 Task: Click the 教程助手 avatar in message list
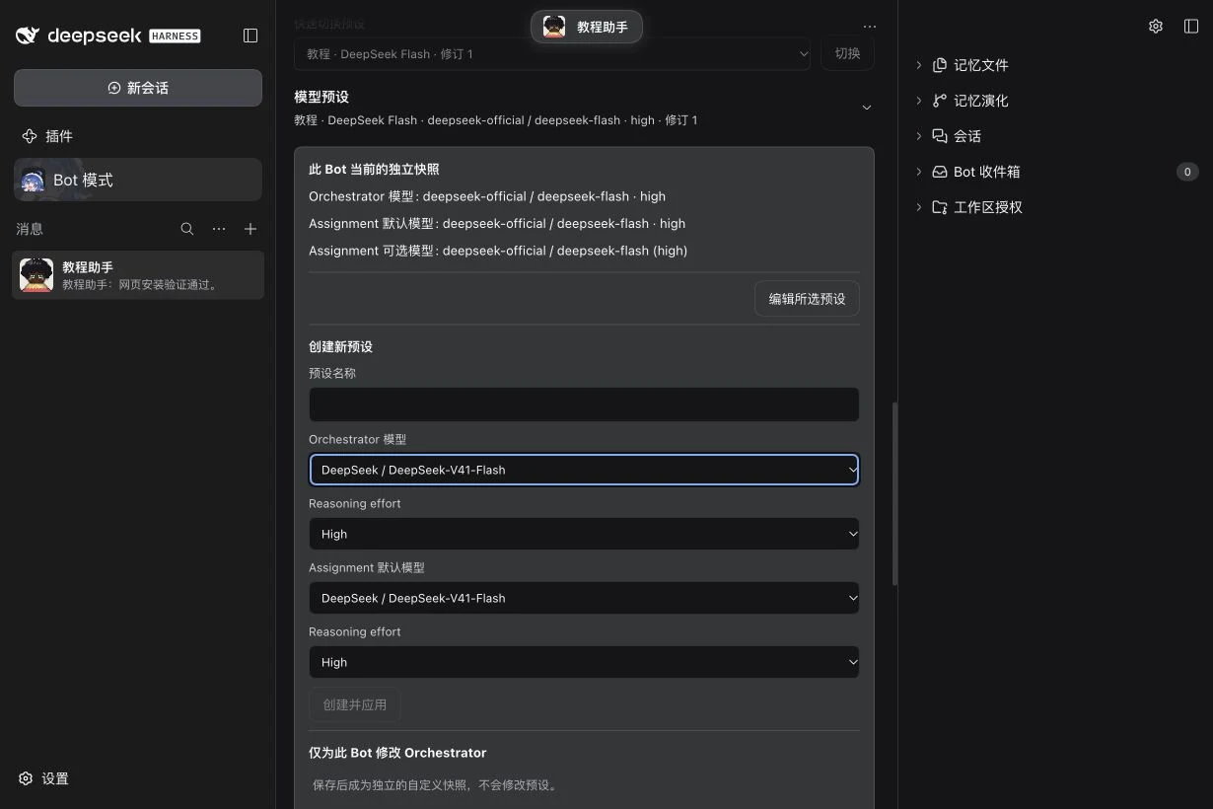36,275
